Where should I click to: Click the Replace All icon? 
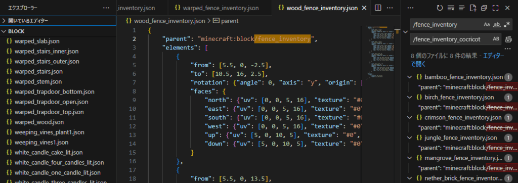[x=508, y=39]
